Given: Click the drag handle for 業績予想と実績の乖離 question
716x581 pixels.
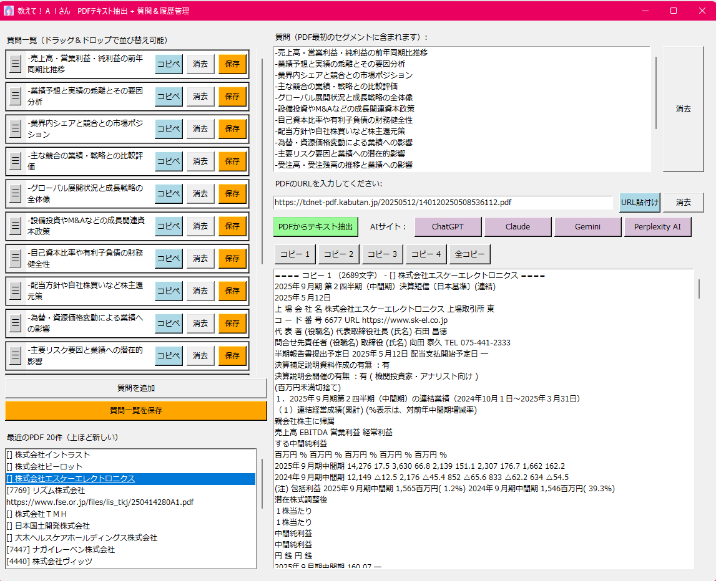Looking at the screenshot, I should 16,97.
